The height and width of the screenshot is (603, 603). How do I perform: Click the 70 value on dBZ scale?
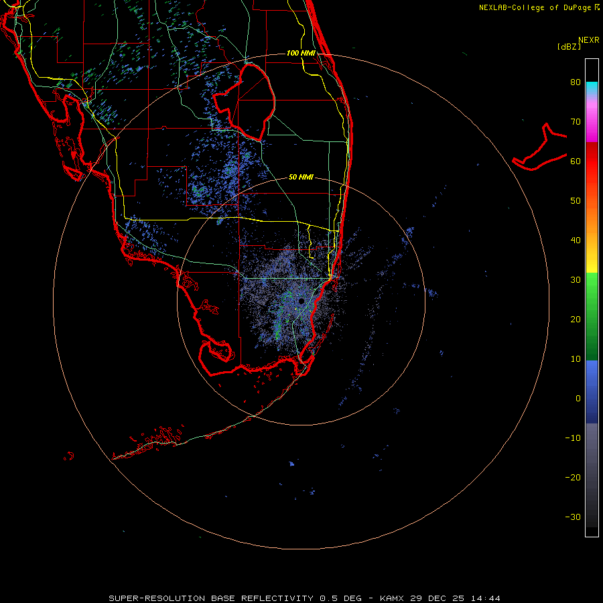tap(576, 122)
